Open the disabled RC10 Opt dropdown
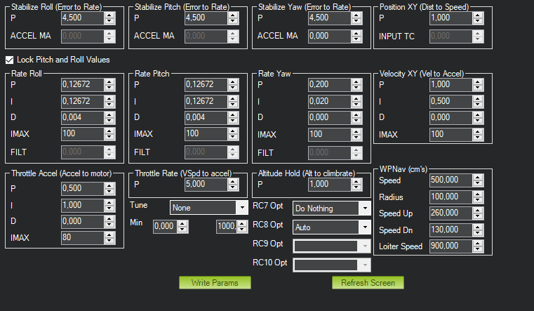The height and width of the screenshot is (311, 534). [332, 265]
